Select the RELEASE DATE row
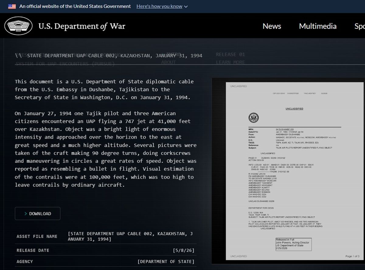Image resolution: width=365 pixels, height=270 pixels. (x=106, y=250)
